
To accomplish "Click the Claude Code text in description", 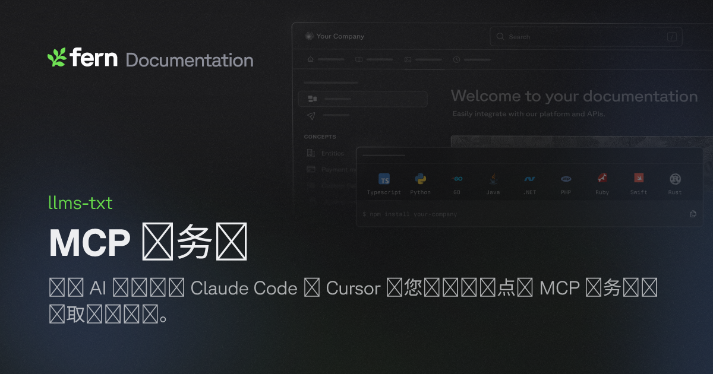I will (x=244, y=289).
